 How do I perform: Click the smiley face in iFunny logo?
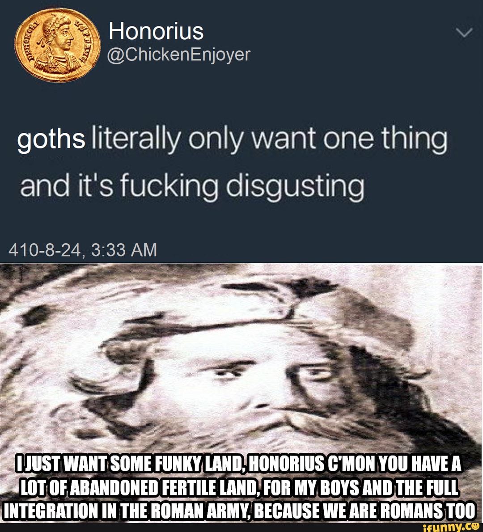[476, 526]
